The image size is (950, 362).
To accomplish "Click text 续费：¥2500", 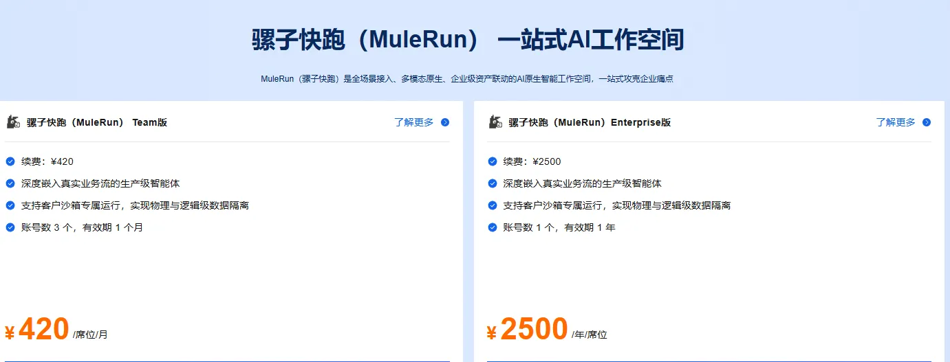I will click(x=532, y=161).
